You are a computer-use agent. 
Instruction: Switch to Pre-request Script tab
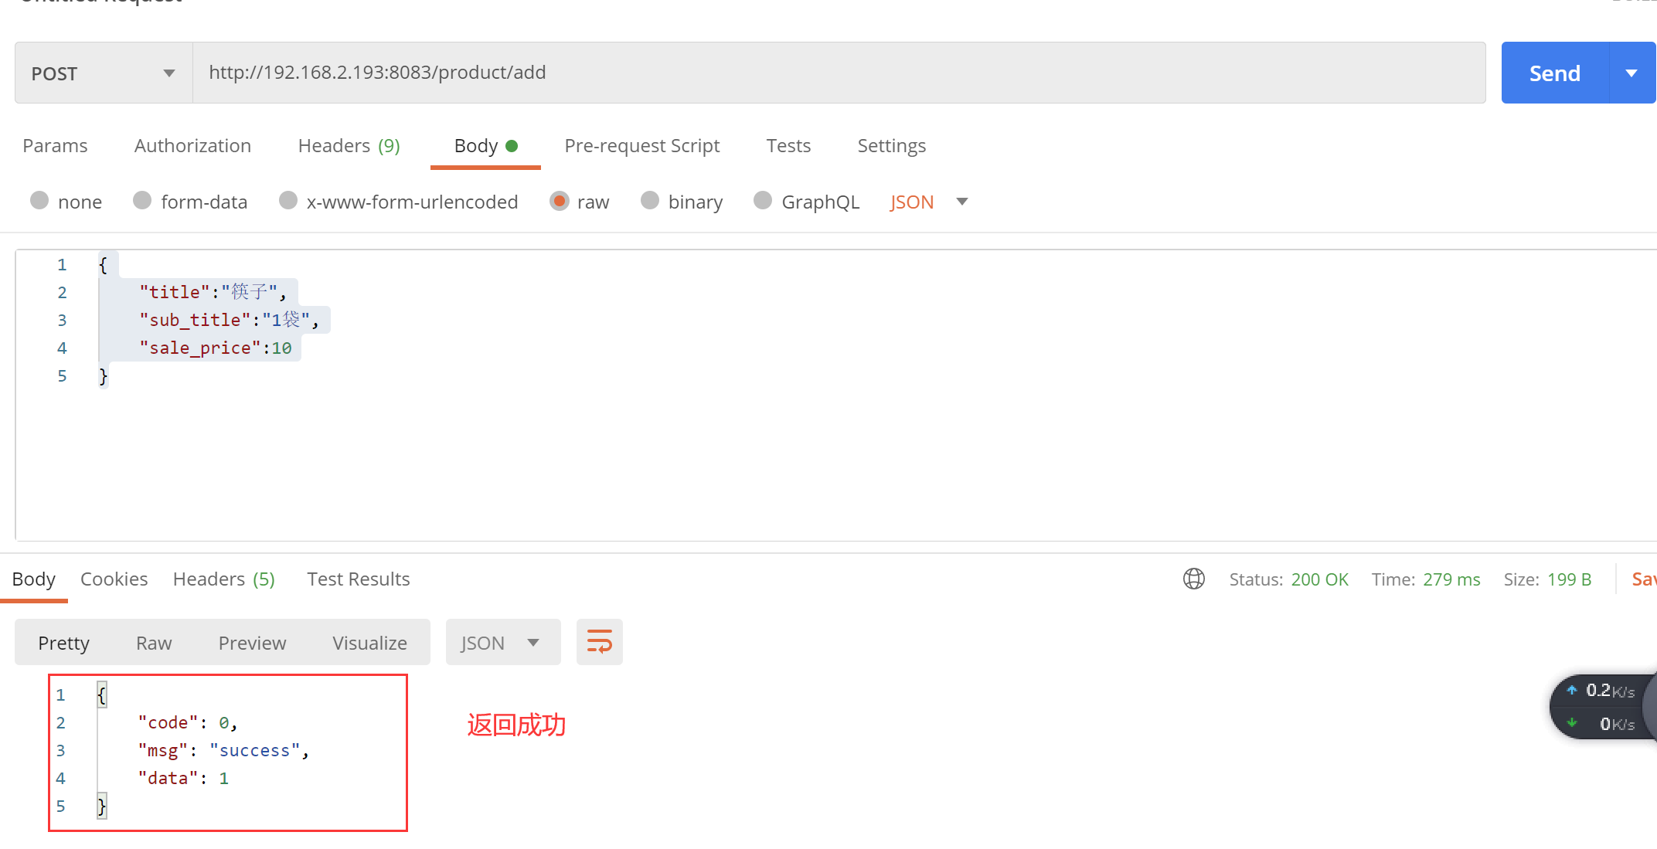[641, 146]
